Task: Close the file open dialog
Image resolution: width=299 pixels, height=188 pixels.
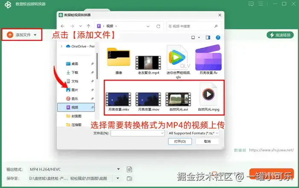Action: pos(220,15)
